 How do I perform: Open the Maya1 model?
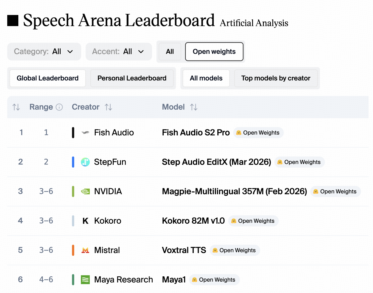click(174, 280)
